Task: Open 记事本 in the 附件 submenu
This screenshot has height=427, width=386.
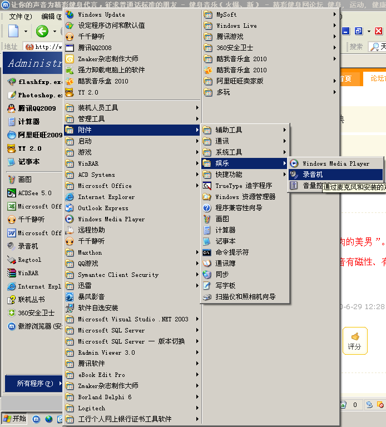Action: pyautogui.click(x=245, y=241)
